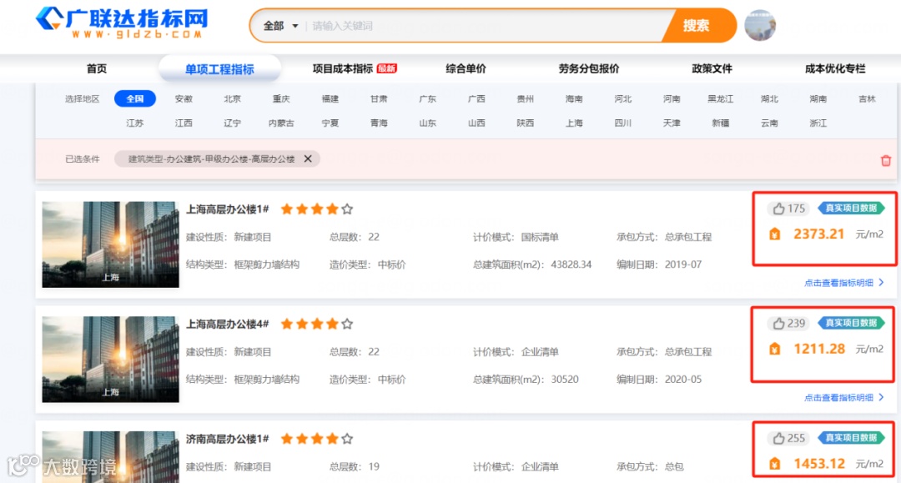Open the 项目成本指标 tab
901x483 pixels.
coord(343,68)
